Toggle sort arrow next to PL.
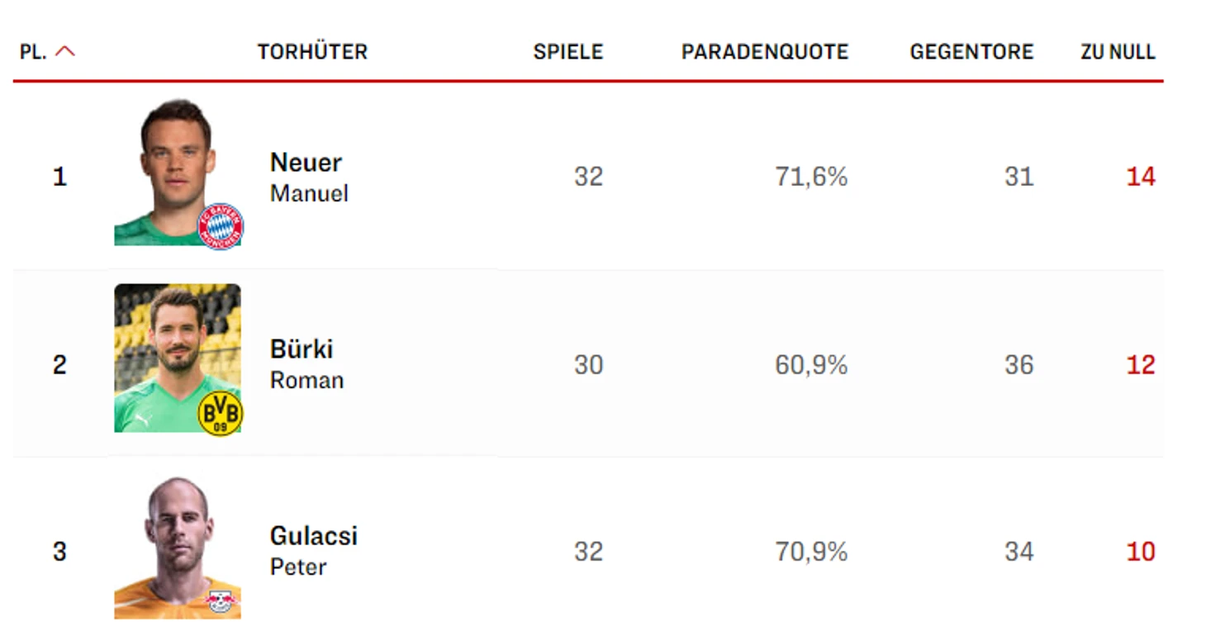Image resolution: width=1206 pixels, height=636 pixels. pyautogui.click(x=65, y=51)
